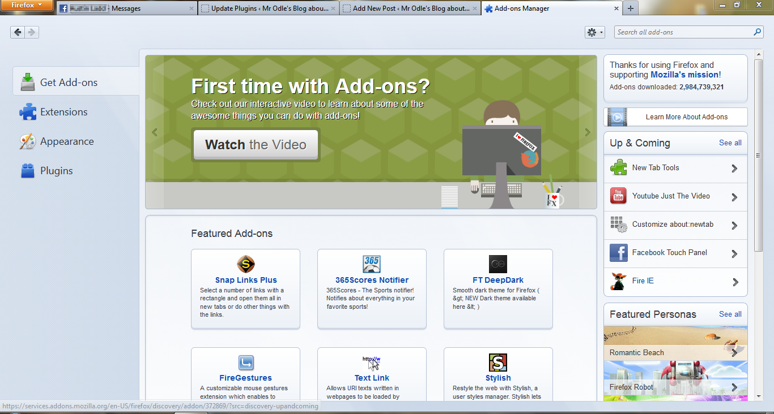Click the Add-ons downloaded count text

pyautogui.click(x=666, y=87)
